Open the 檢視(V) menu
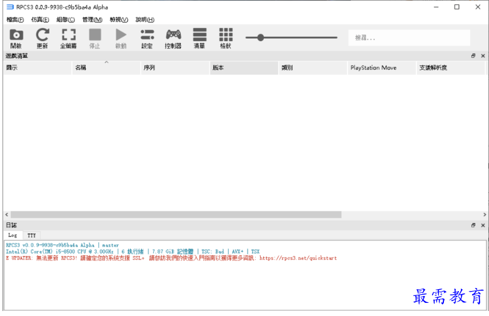489x316 pixels. tap(119, 19)
